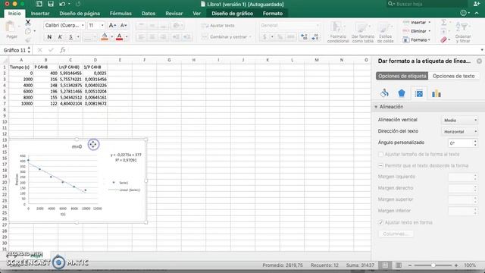The height and width of the screenshot is (273, 485).
Task: Click the AutoSum sigma icon
Action: click(x=444, y=22)
